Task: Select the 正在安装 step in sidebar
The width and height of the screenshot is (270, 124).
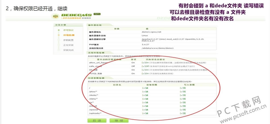Action: click(x=68, y=45)
